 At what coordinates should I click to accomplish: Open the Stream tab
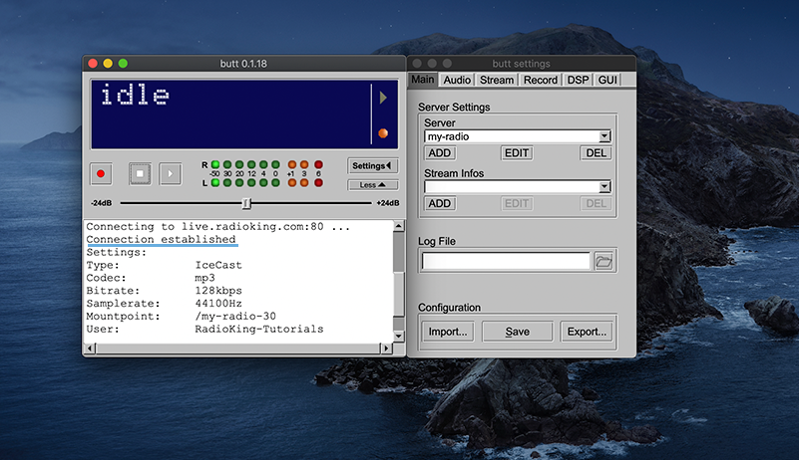click(x=496, y=80)
